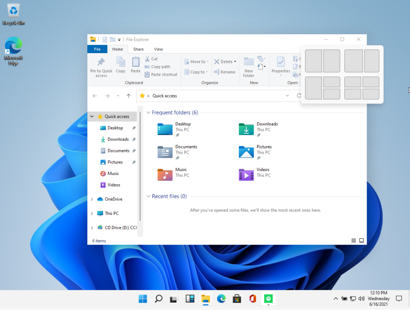The width and height of the screenshot is (410, 310).
Task: Navigate up one folder level
Action: (x=128, y=96)
